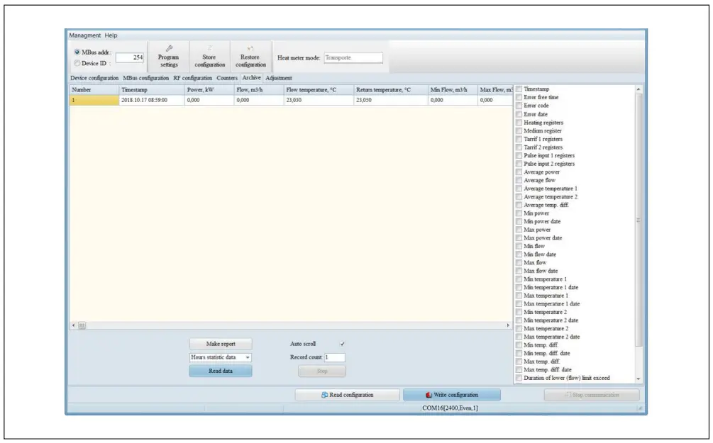
Task: Tick the Max flow date checkbox
Action: click(x=519, y=271)
